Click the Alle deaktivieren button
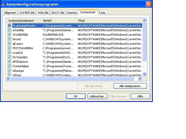The height and width of the screenshot is (139, 186). 130,86
